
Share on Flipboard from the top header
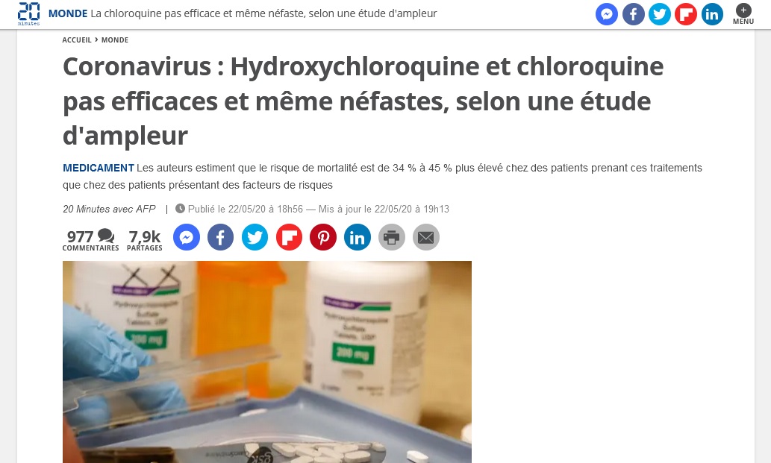pos(686,14)
